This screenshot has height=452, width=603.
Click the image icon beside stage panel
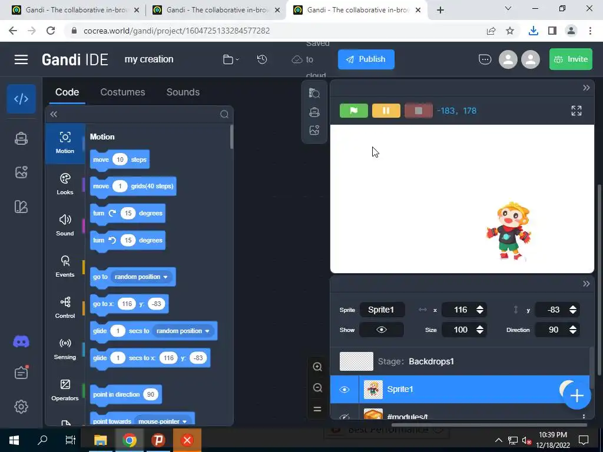314,130
